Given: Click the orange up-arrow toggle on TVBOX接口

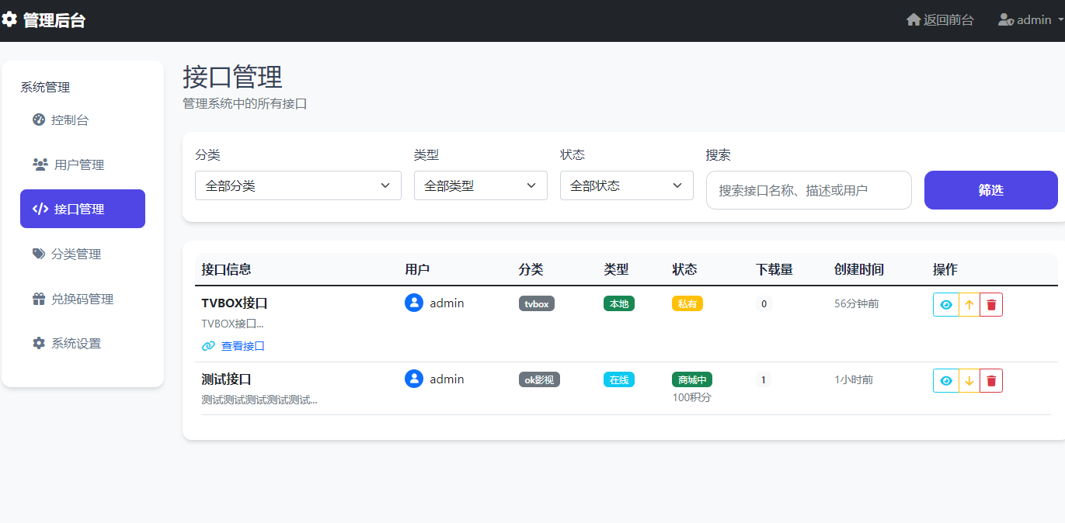Looking at the screenshot, I should [968, 304].
